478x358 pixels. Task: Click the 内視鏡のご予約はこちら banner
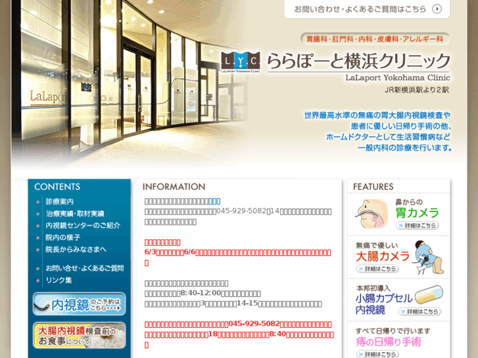point(80,303)
